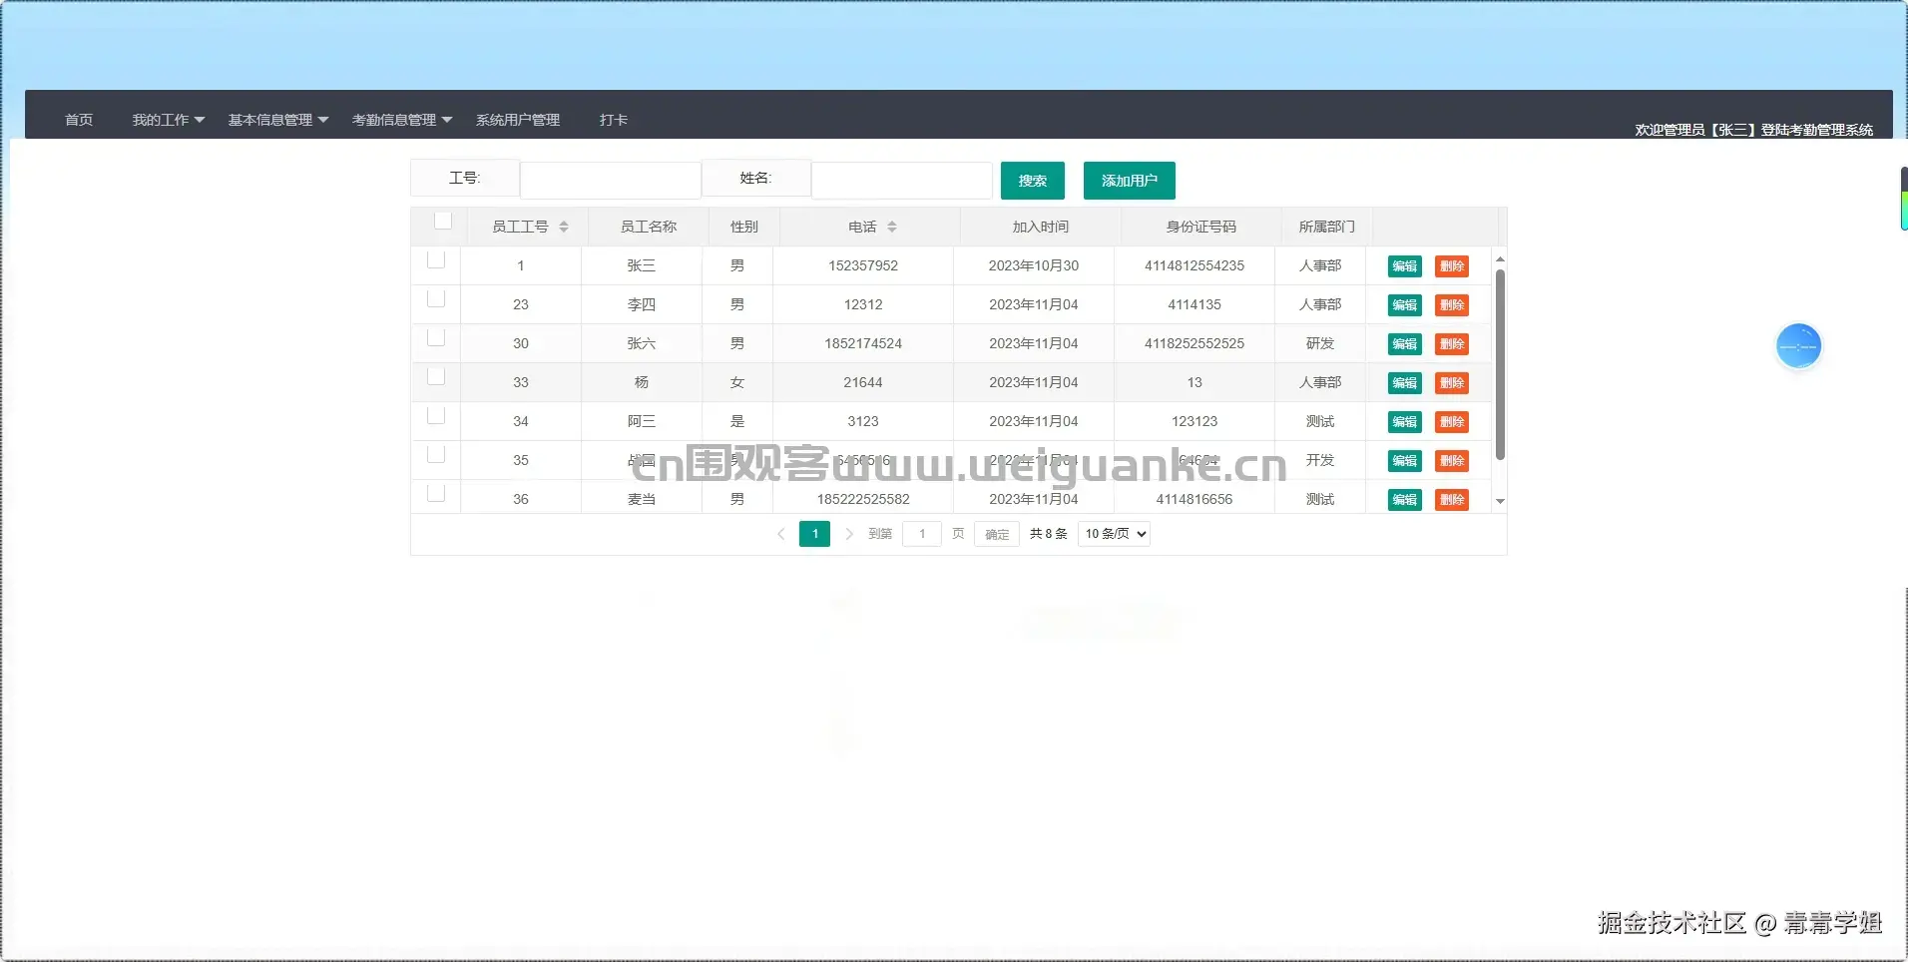The image size is (1908, 962).
Task: Click the 搜索 button
Action: (x=1033, y=181)
